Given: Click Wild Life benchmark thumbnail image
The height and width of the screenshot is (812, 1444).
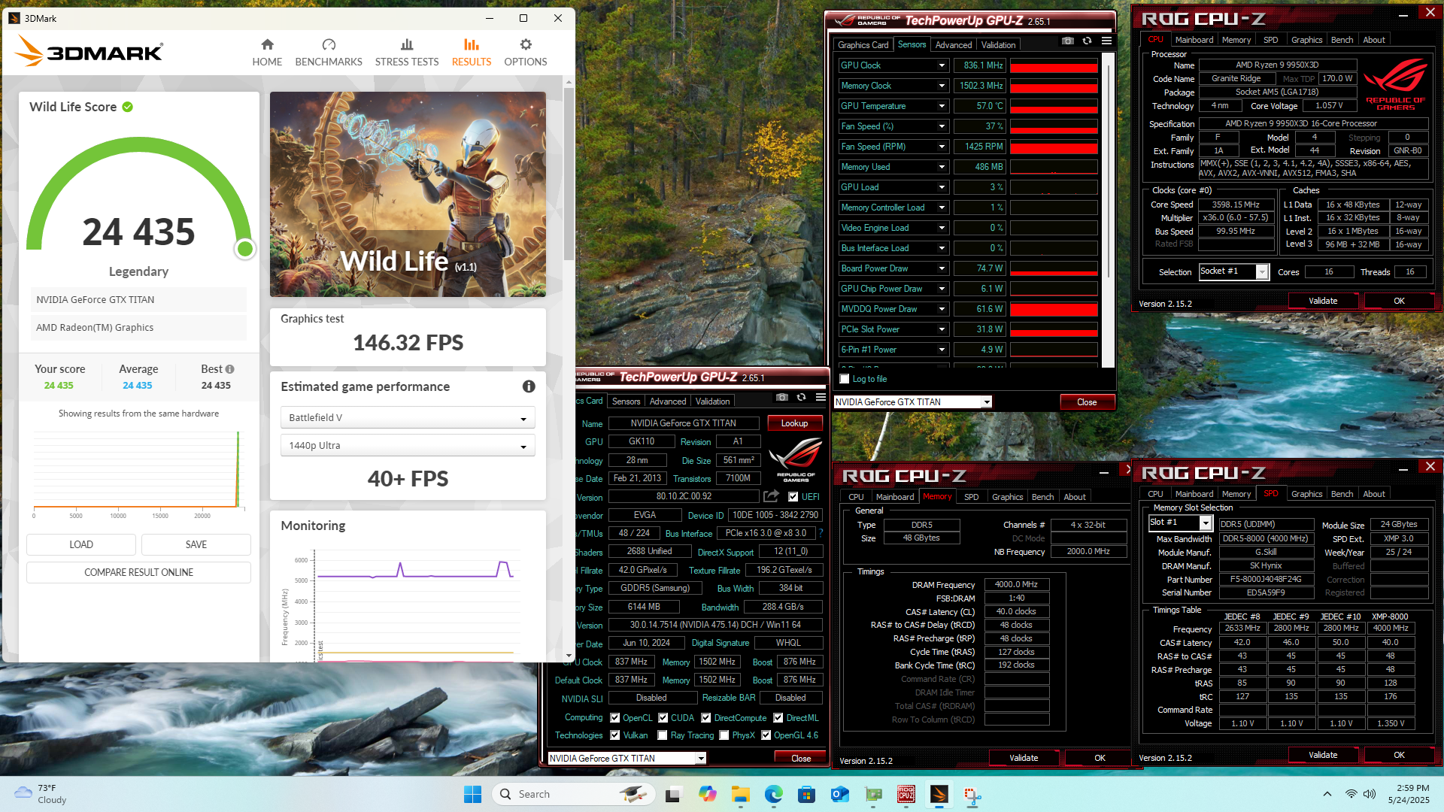Looking at the screenshot, I should point(408,194).
